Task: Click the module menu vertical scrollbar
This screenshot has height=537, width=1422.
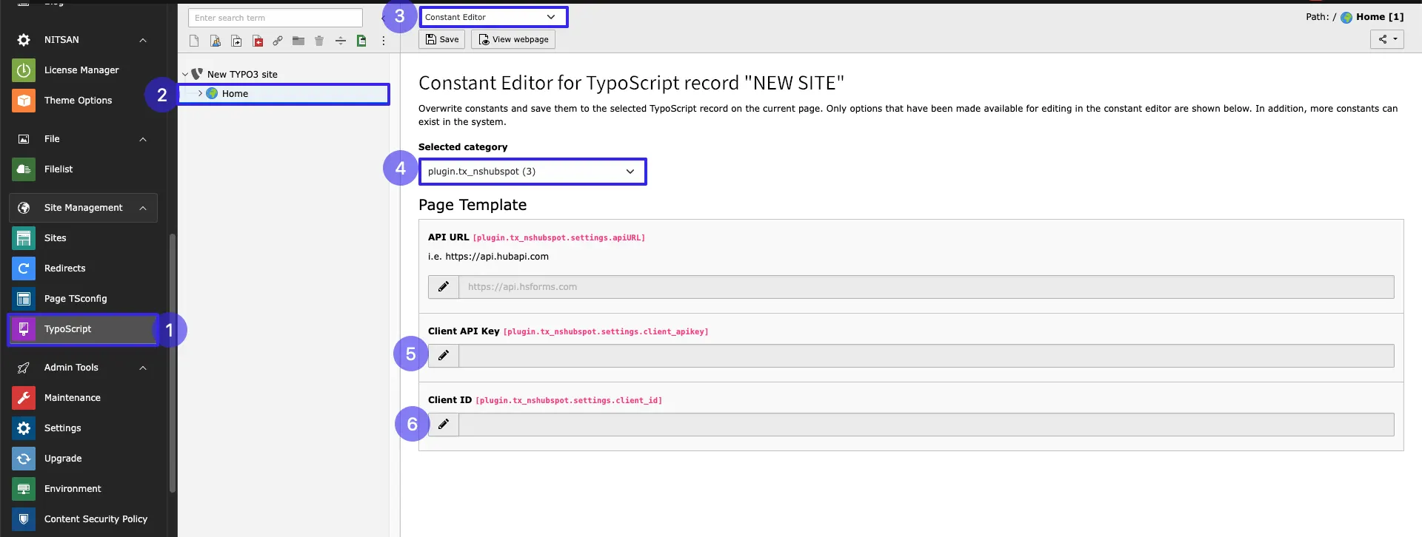Action: [173, 362]
